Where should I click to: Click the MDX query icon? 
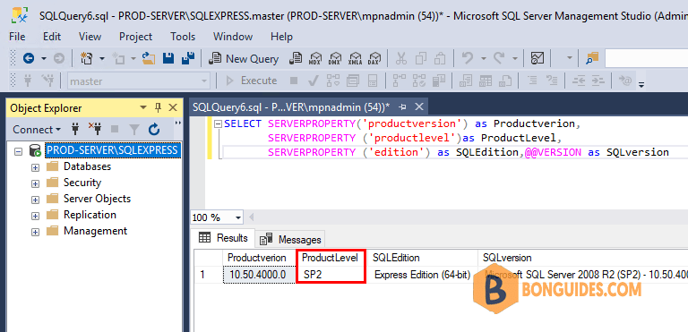(315, 59)
